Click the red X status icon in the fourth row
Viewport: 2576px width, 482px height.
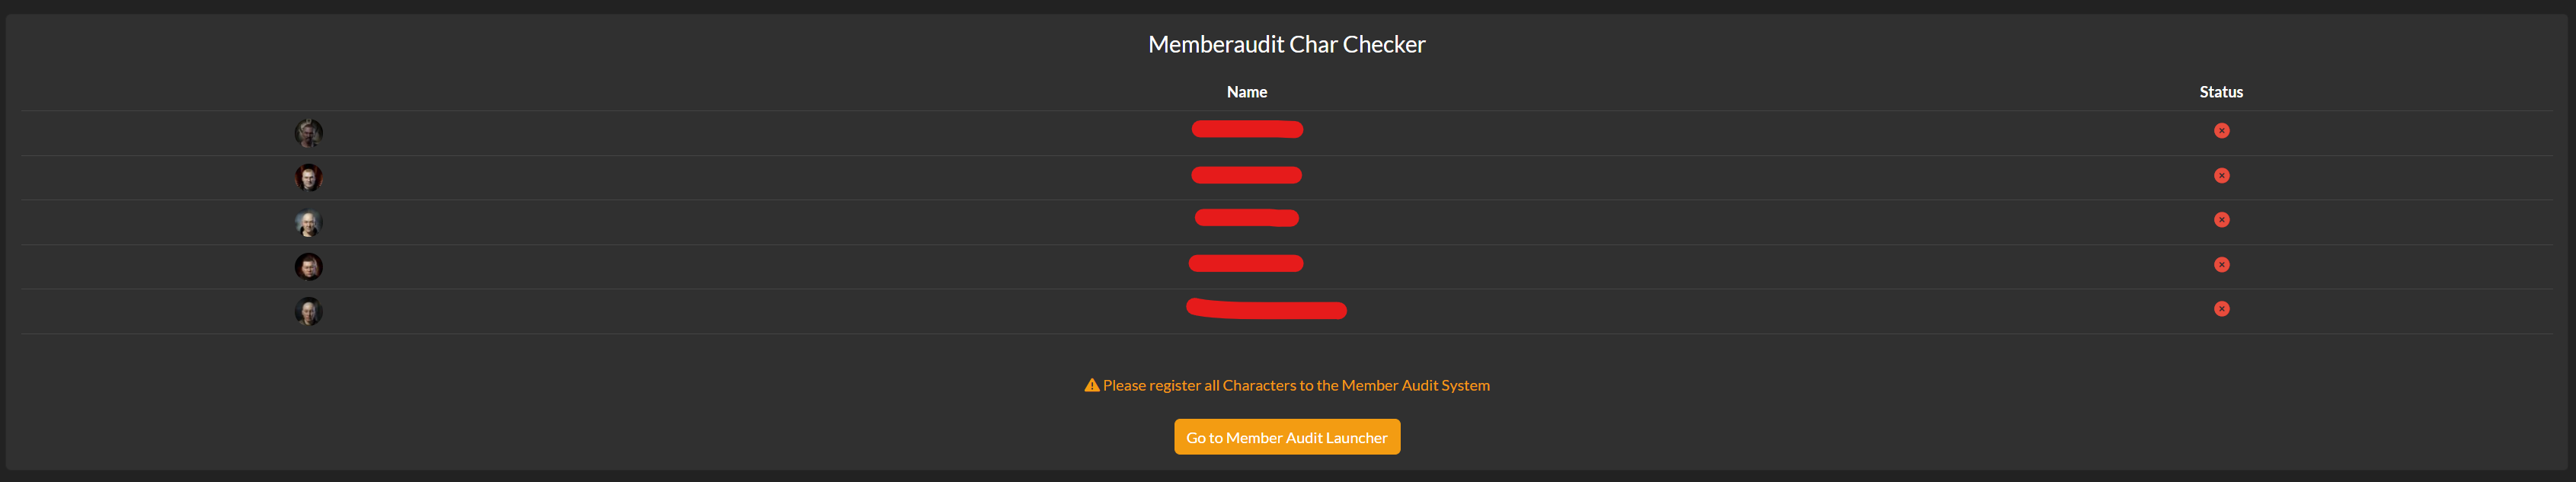point(2222,264)
